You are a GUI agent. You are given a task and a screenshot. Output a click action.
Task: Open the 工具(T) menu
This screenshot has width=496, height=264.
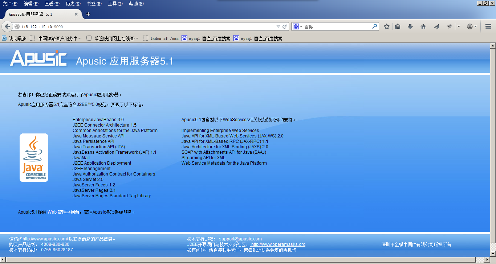point(115,4)
